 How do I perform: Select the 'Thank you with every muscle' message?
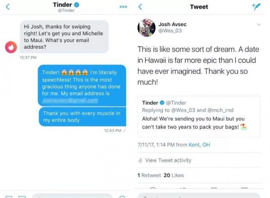82,117
